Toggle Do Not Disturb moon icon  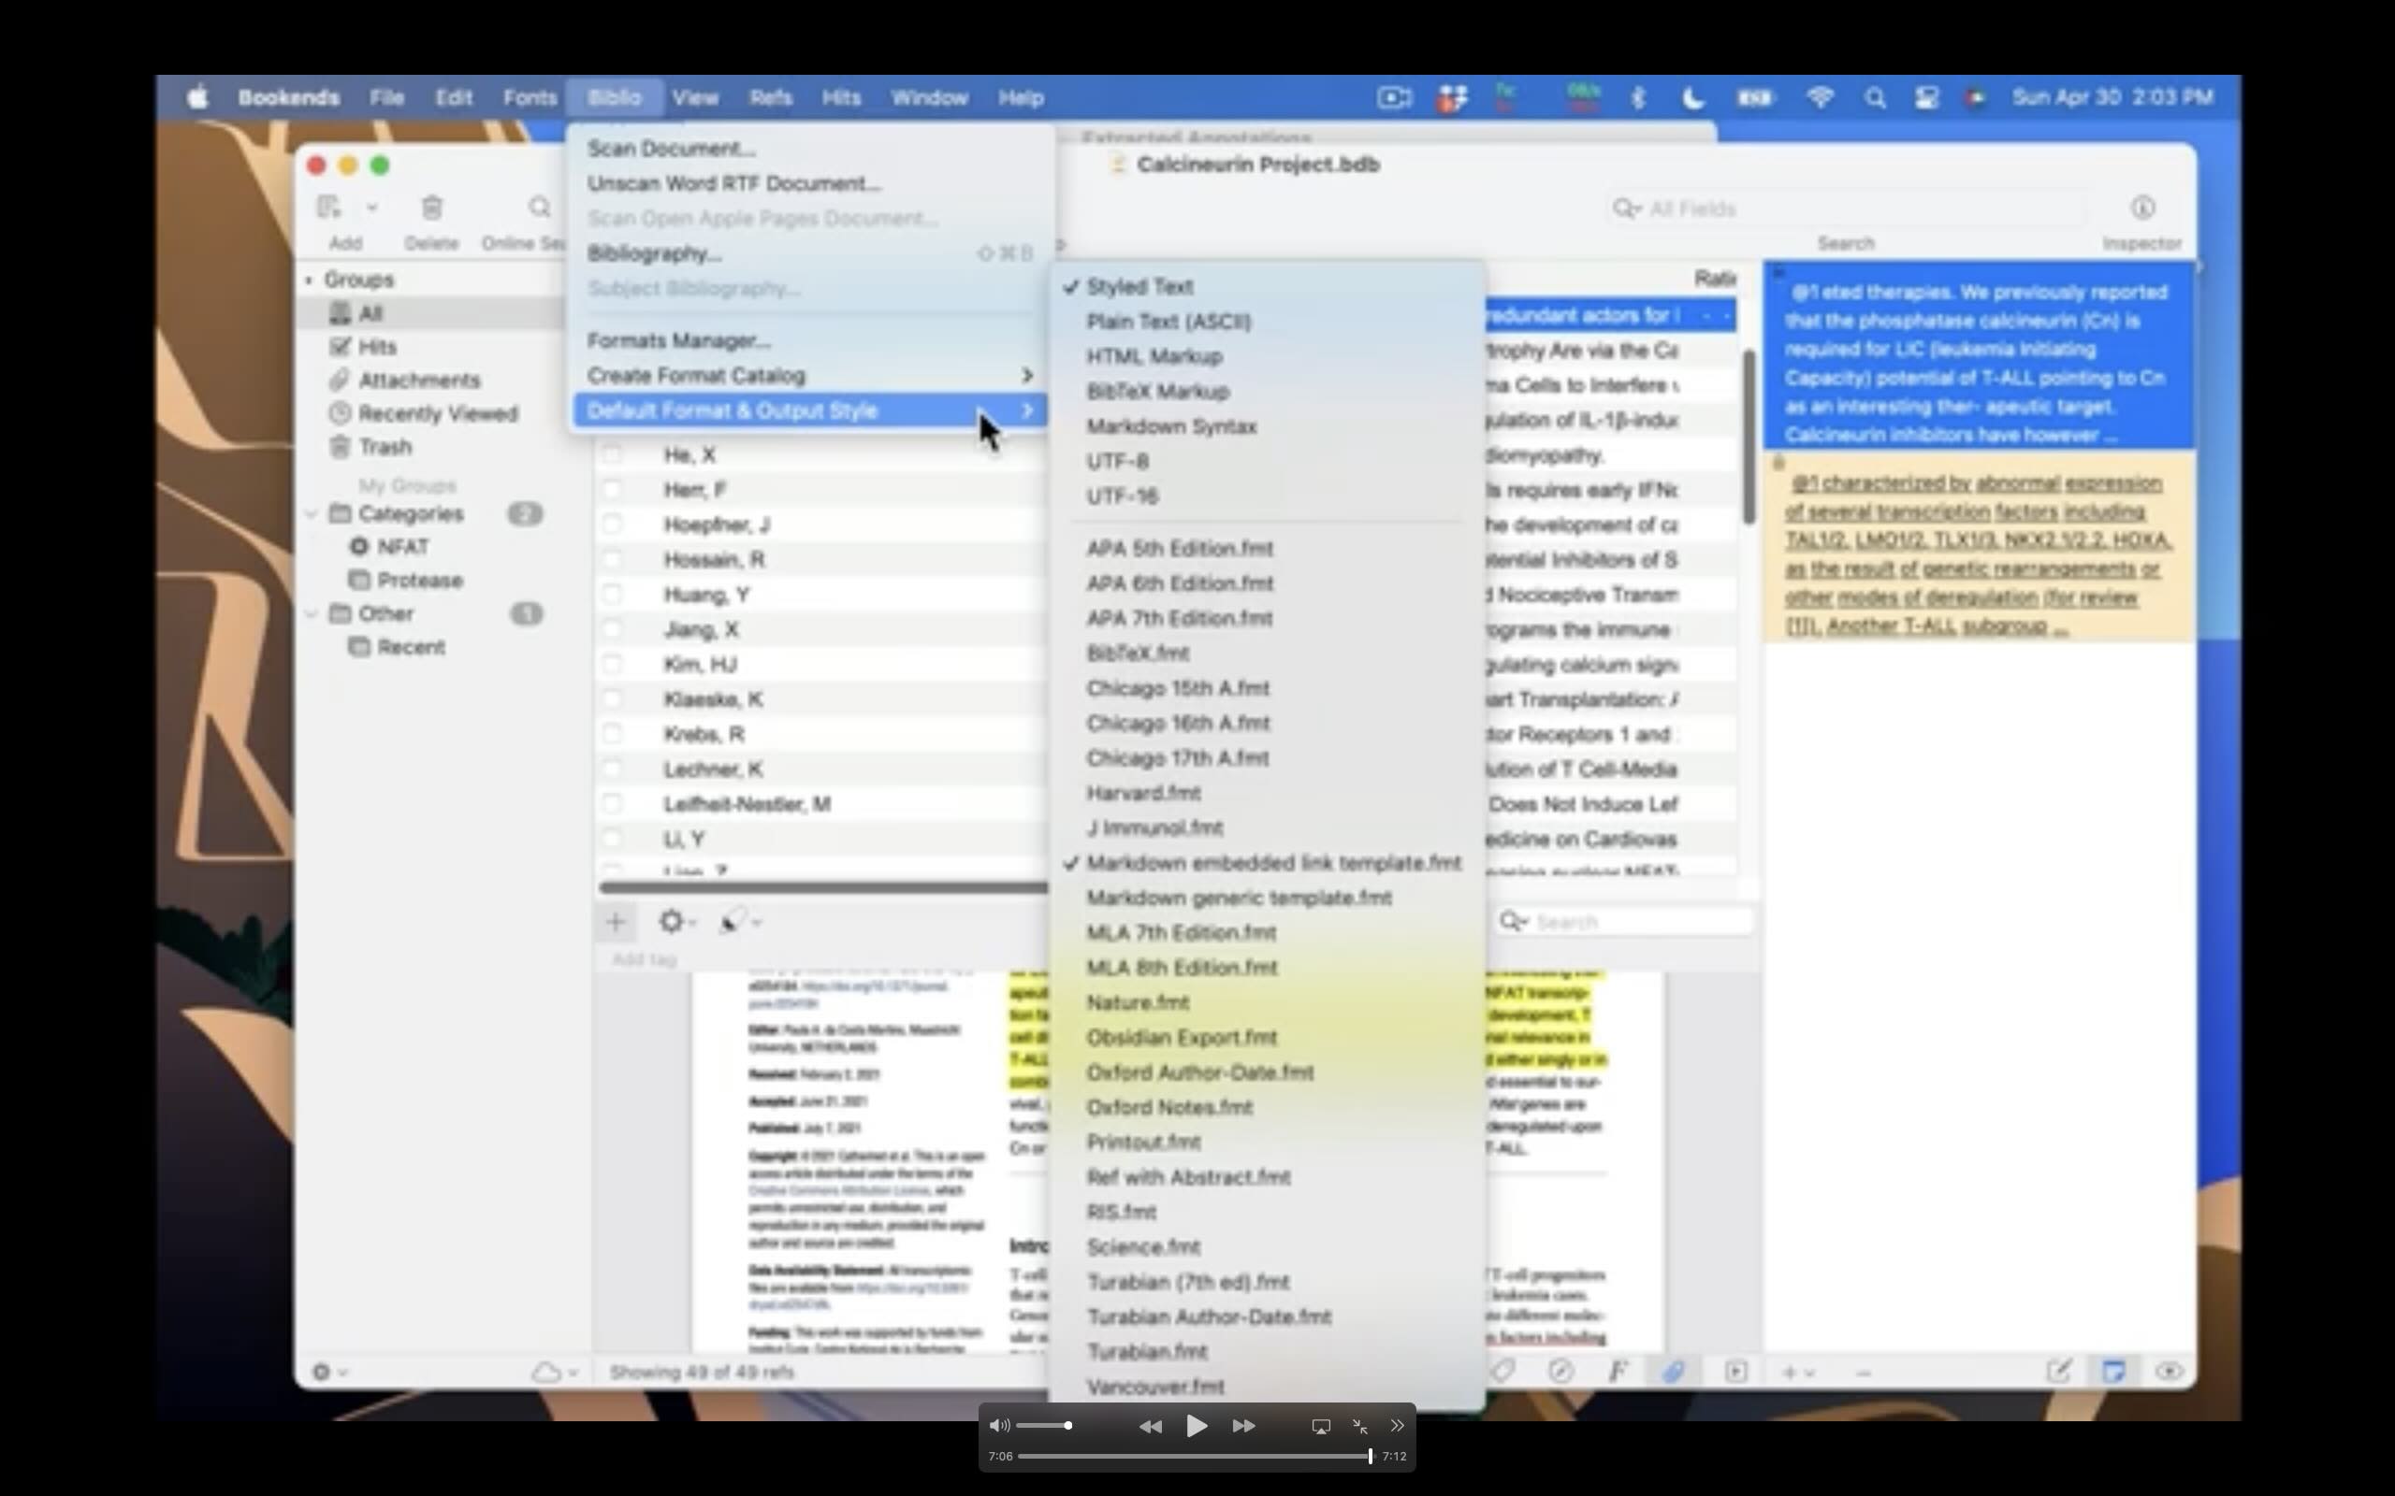tap(1693, 98)
